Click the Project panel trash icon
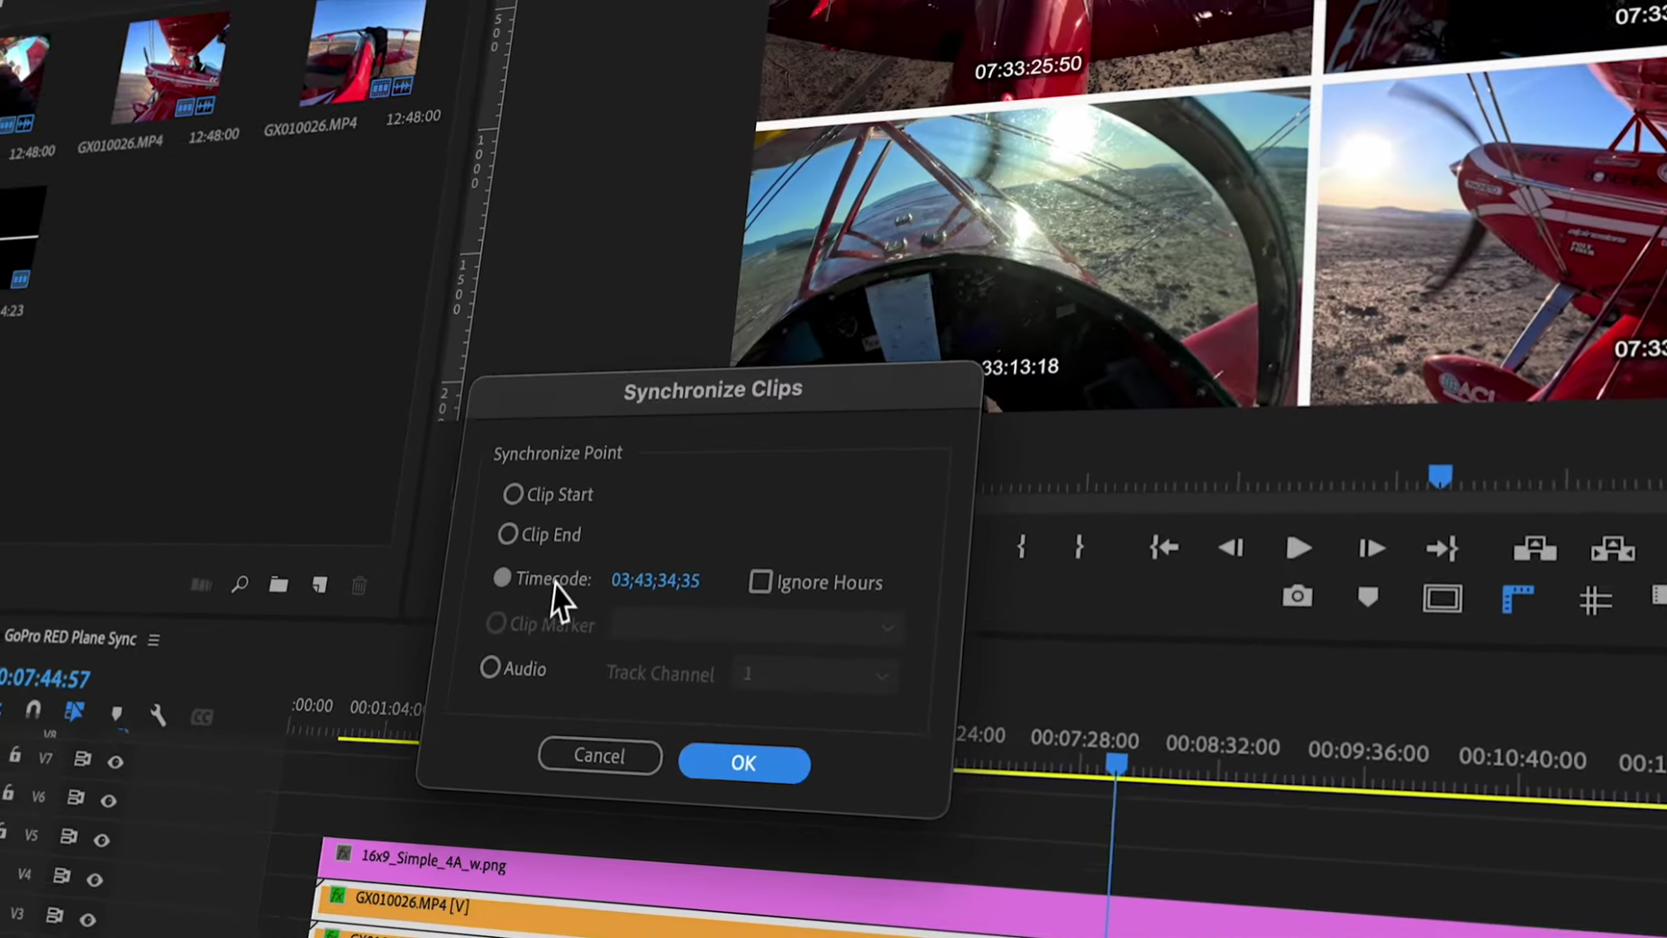This screenshot has height=938, width=1667. pyautogui.click(x=360, y=586)
